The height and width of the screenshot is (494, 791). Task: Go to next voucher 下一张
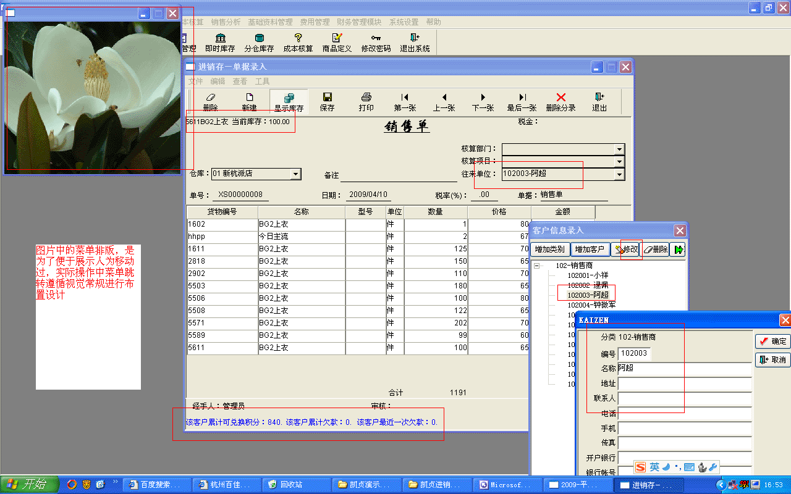(483, 102)
